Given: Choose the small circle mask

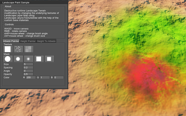Looking at the screenshot, I should pyautogui.click(x=18, y=59).
